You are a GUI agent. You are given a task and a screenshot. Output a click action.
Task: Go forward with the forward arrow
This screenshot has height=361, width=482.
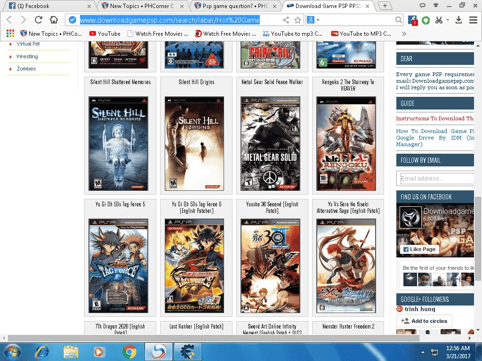tap(24, 20)
